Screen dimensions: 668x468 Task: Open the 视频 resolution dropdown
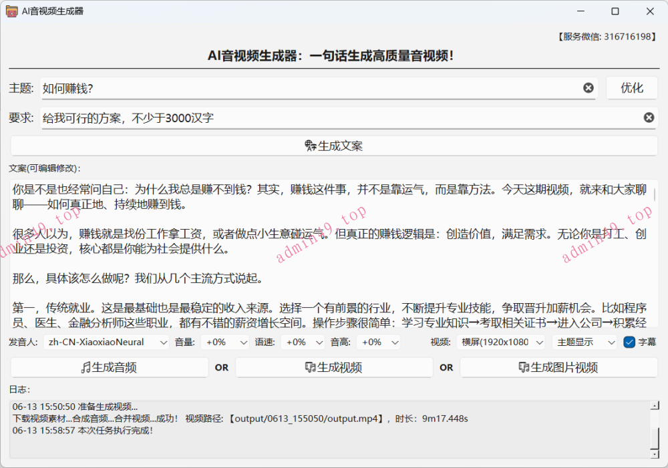(501, 342)
